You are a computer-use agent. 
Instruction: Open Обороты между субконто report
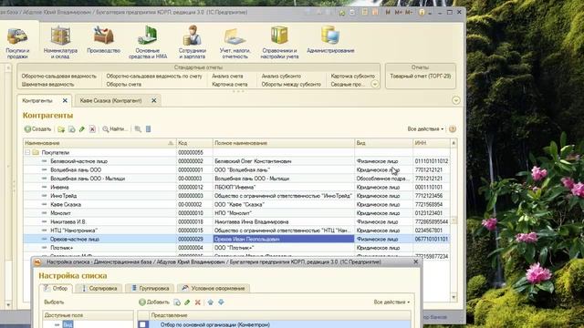click(x=291, y=85)
